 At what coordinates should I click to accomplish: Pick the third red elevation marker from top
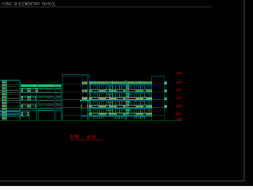click(x=179, y=90)
